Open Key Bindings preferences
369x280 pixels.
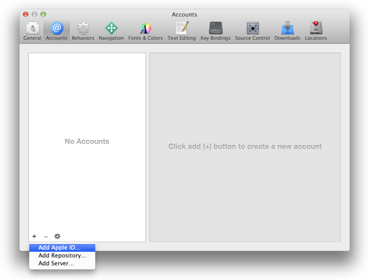(x=215, y=31)
